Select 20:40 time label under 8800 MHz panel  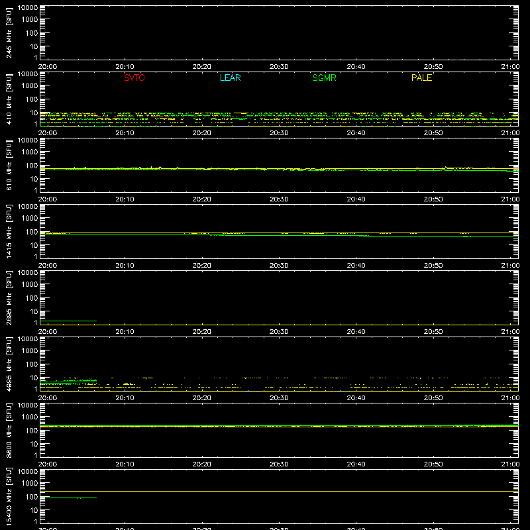356,464
